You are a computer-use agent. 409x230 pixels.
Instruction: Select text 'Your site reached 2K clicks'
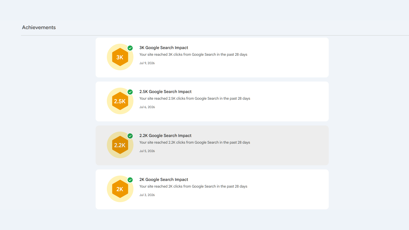(161, 186)
